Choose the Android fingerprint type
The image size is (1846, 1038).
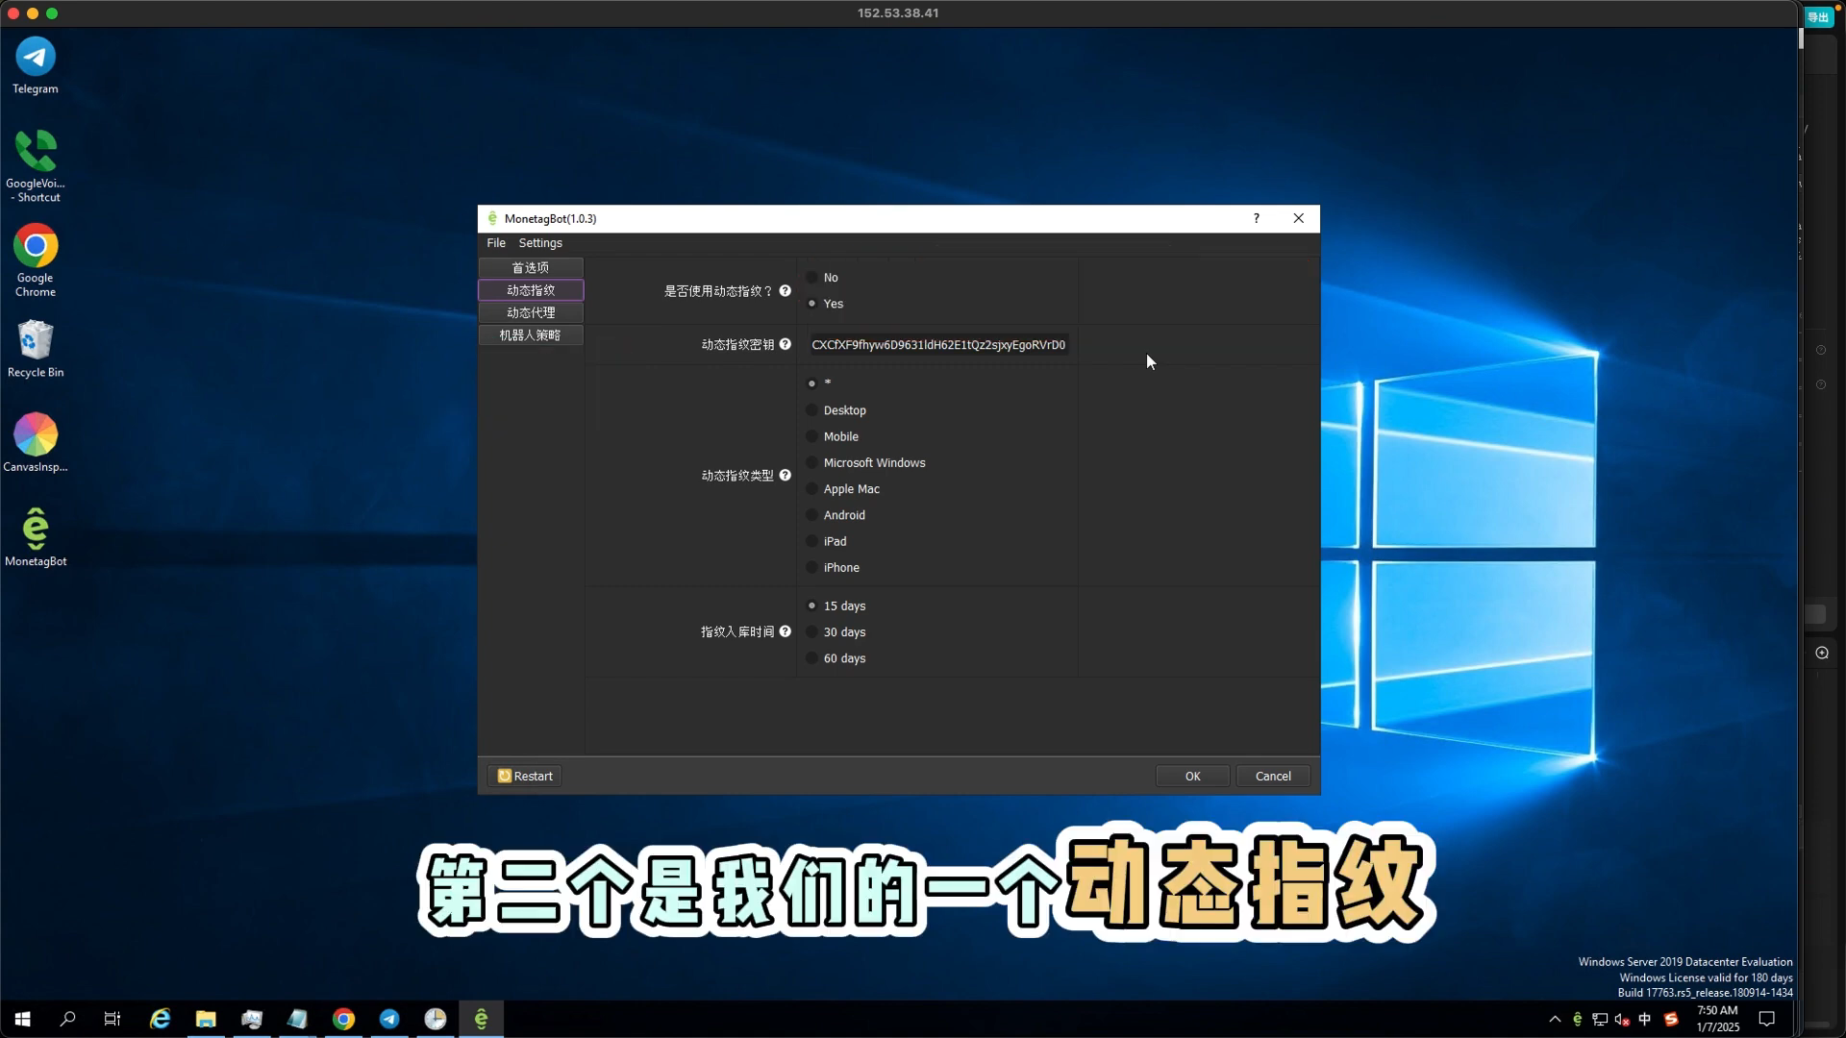click(836, 515)
